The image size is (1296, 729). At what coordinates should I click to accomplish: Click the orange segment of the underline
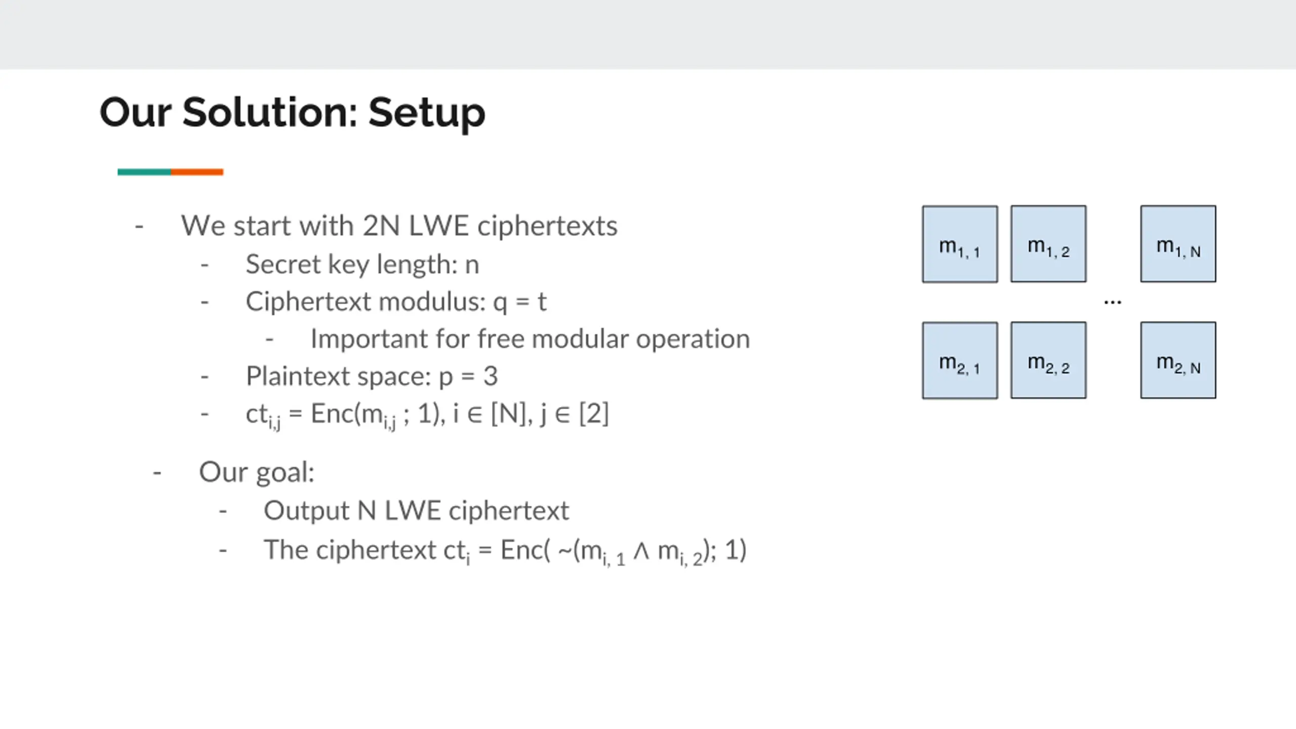(197, 172)
